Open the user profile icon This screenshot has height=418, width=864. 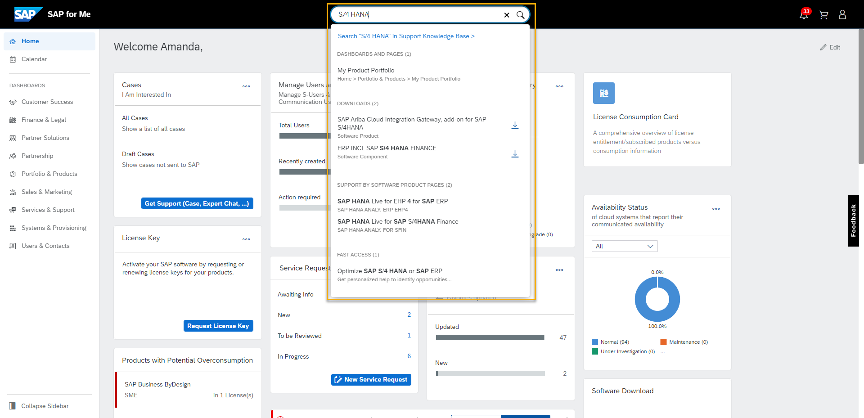(842, 15)
